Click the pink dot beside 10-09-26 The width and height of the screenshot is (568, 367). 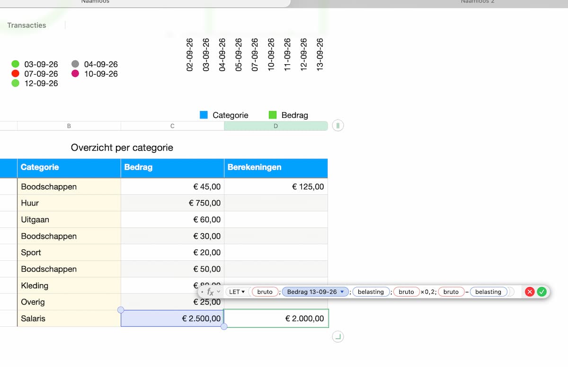(x=75, y=74)
